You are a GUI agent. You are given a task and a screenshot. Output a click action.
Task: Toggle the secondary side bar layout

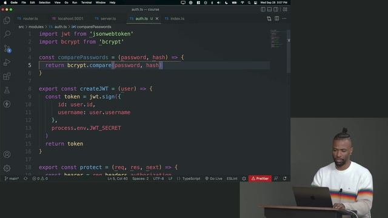click(276, 10)
